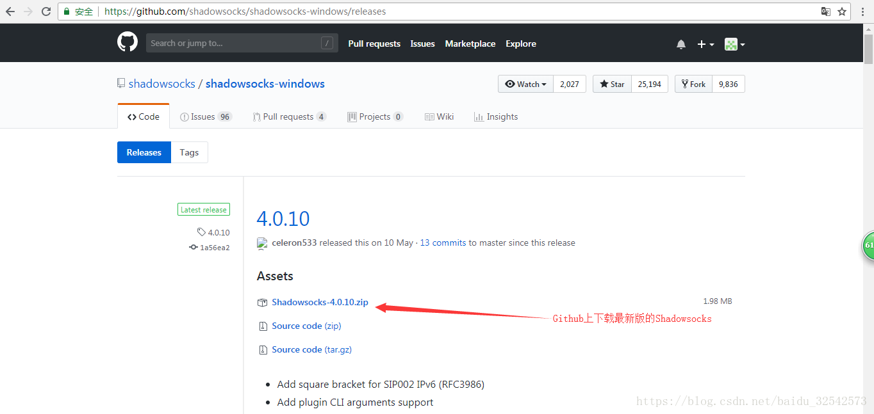The image size is (874, 414).
Task: Click 'Add plugin CLI arguments support' note
Action: [x=355, y=402]
